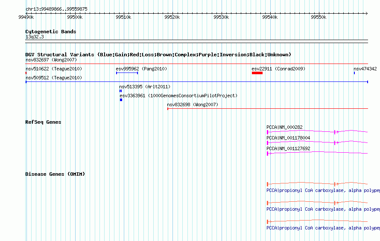
Task: Click the red nsv832697 loss line
Action: tap(197, 64)
